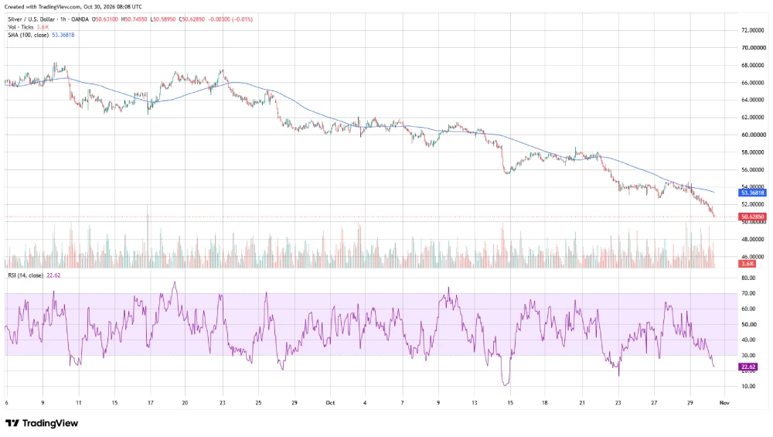Click the 'Created with TradingView.com' header text
The width and height of the screenshot is (773, 437).
pyautogui.click(x=43, y=7)
